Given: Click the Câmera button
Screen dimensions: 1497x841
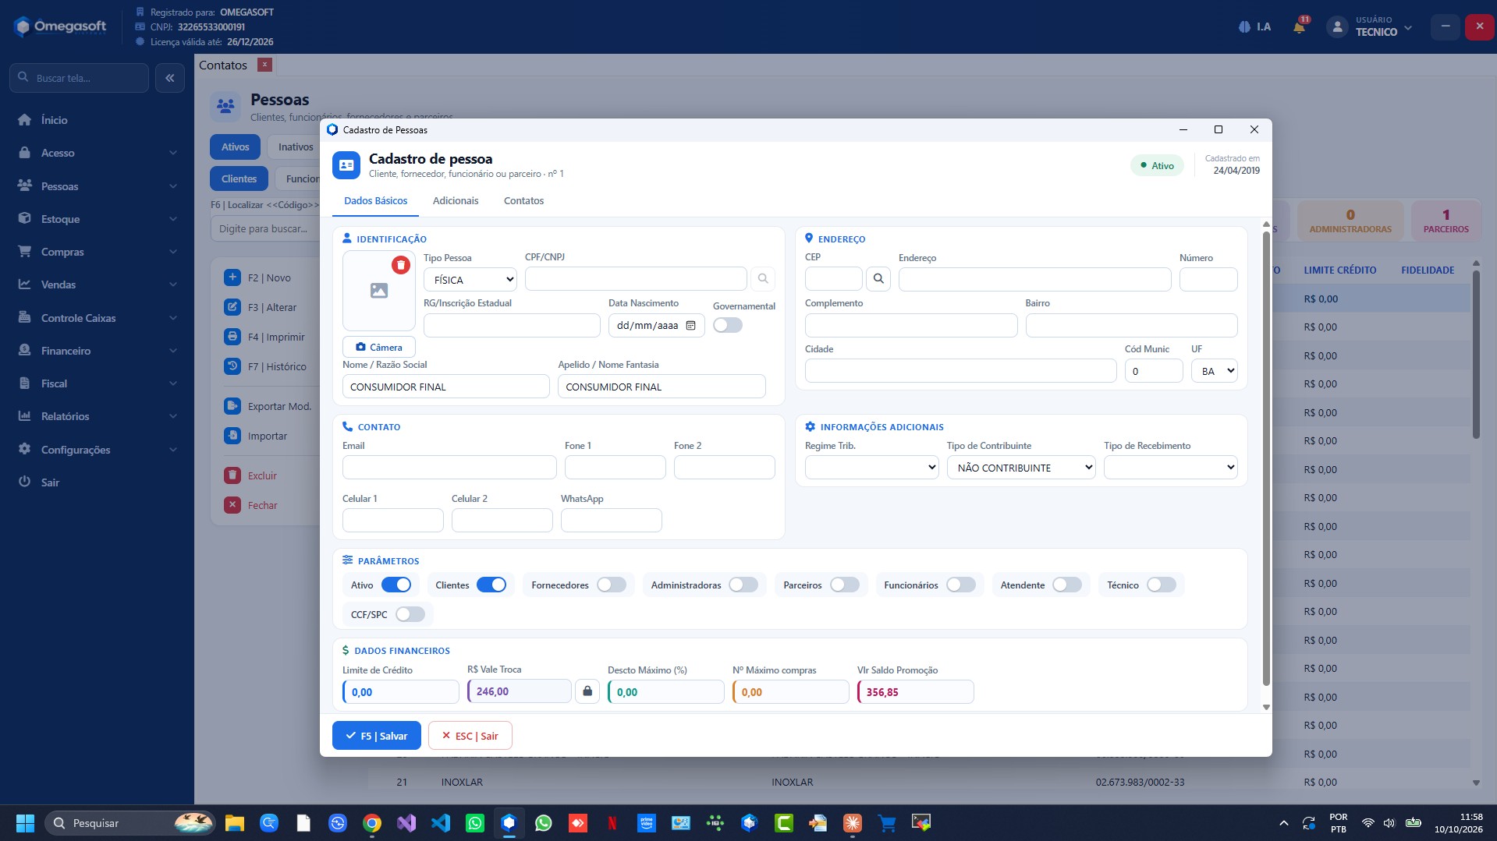Looking at the screenshot, I should (379, 347).
